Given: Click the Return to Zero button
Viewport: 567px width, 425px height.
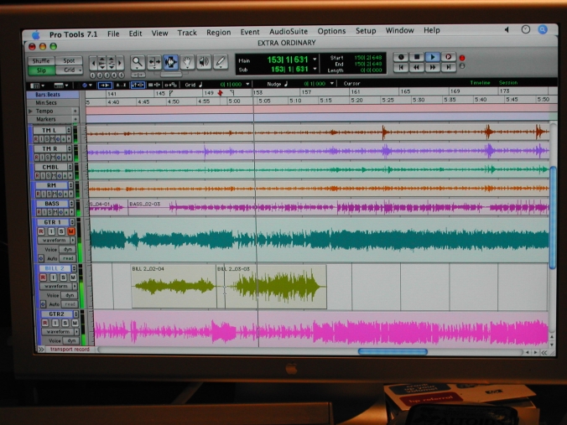Looking at the screenshot, I should (x=401, y=67).
